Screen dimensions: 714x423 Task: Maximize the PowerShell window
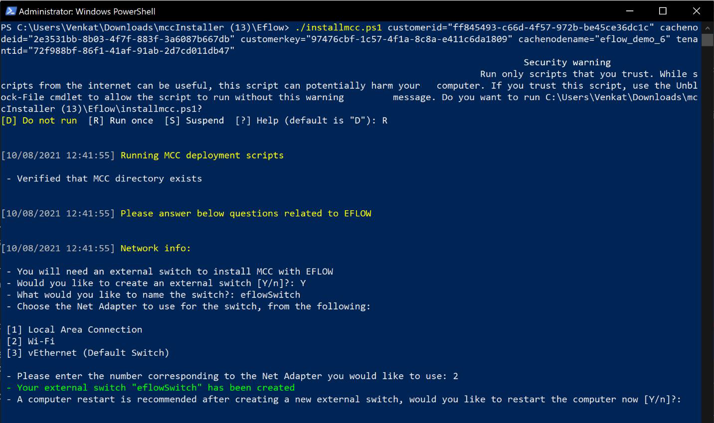coord(663,11)
